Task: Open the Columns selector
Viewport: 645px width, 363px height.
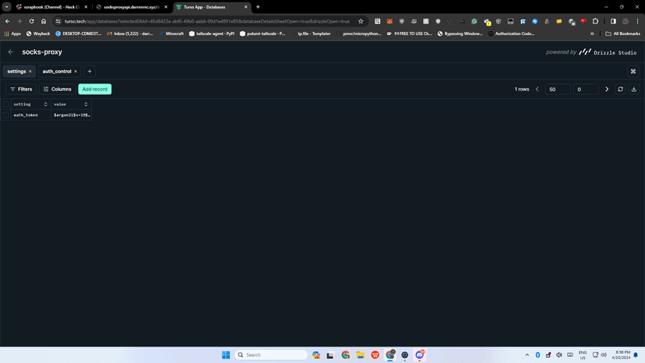Action: tap(57, 89)
